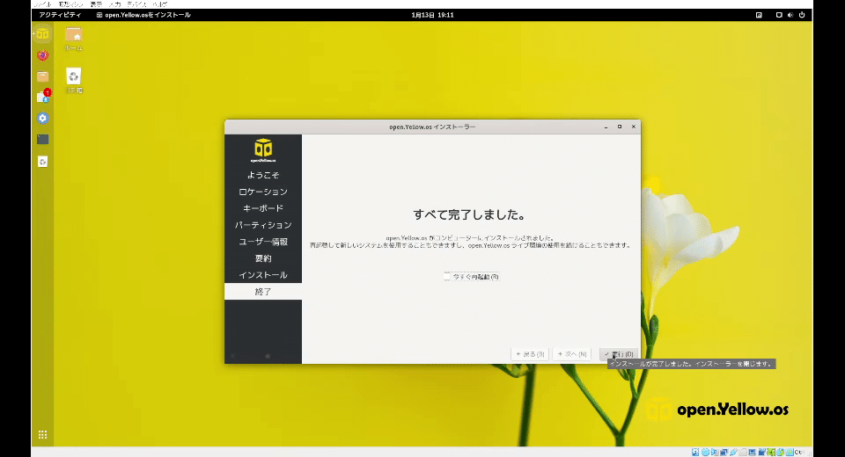Launch the open.Yellow.os installer from the dock

pos(42,34)
